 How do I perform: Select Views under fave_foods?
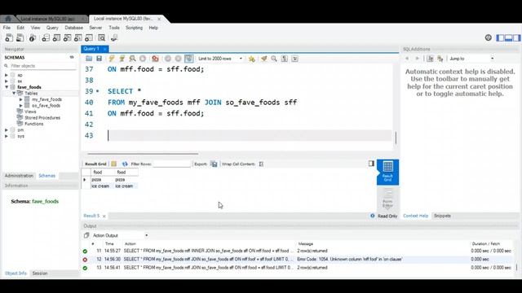click(x=30, y=112)
